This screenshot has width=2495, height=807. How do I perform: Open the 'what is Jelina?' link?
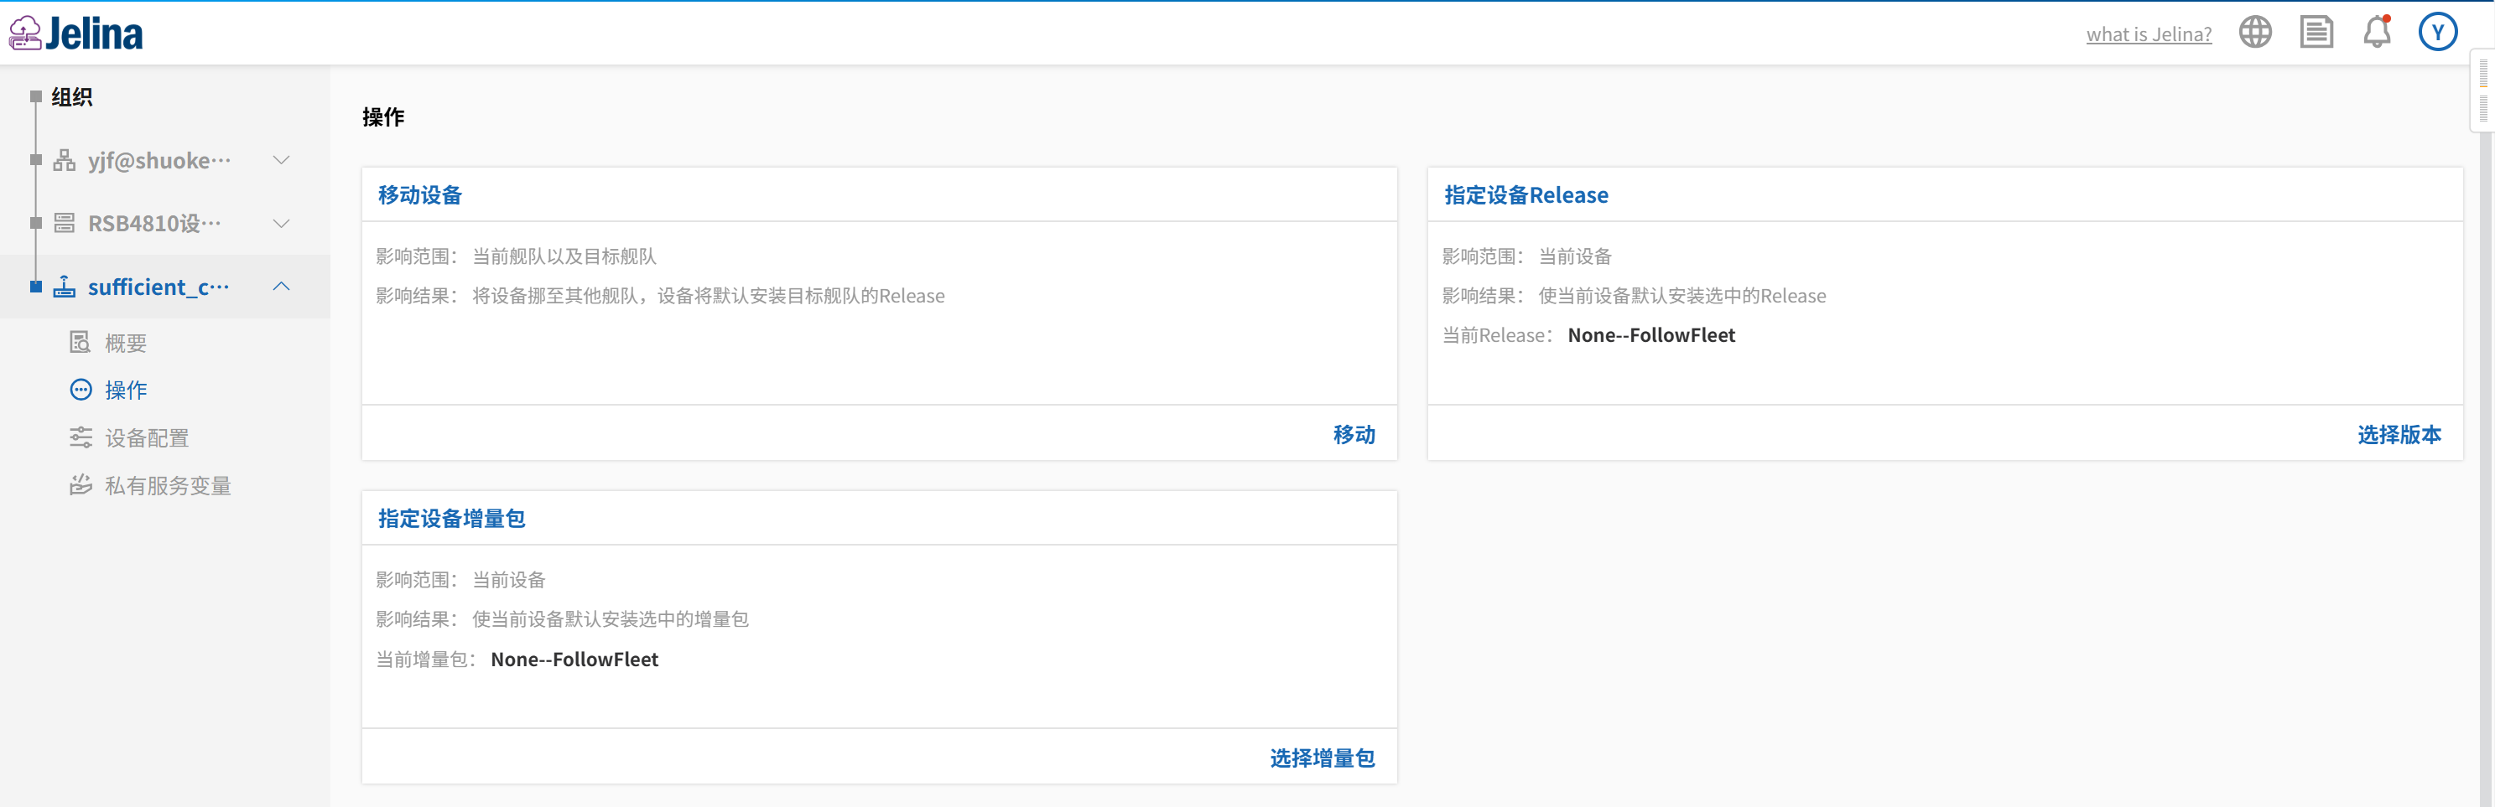(x=2149, y=35)
